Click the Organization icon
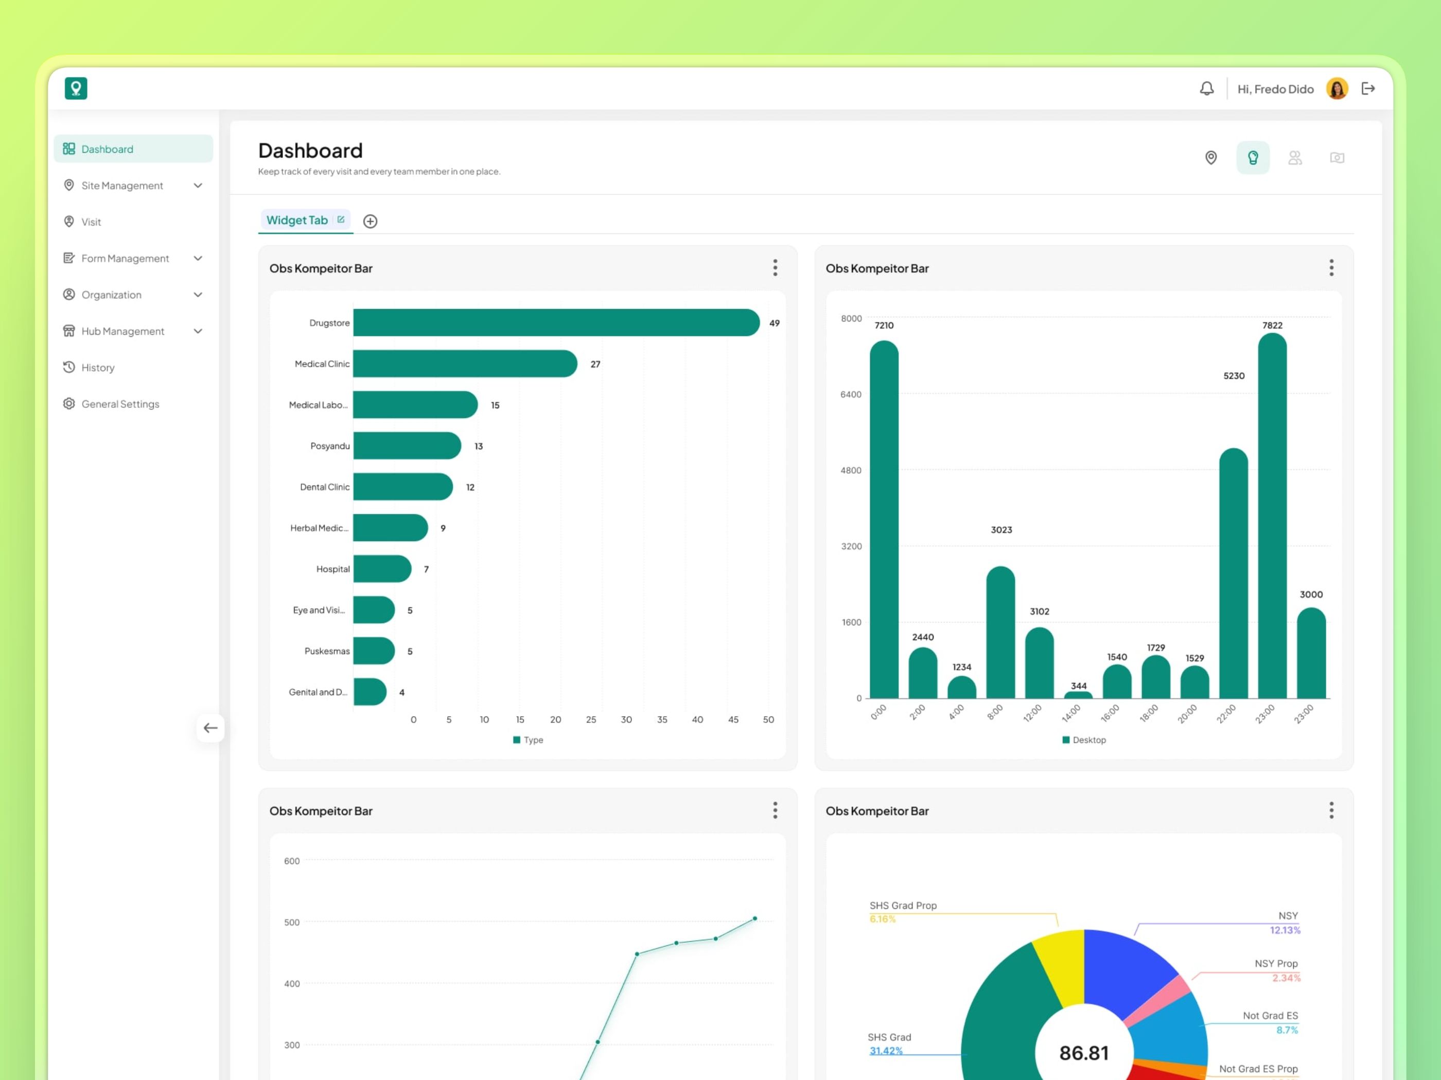Viewport: 1441px width, 1080px height. [x=68, y=294]
